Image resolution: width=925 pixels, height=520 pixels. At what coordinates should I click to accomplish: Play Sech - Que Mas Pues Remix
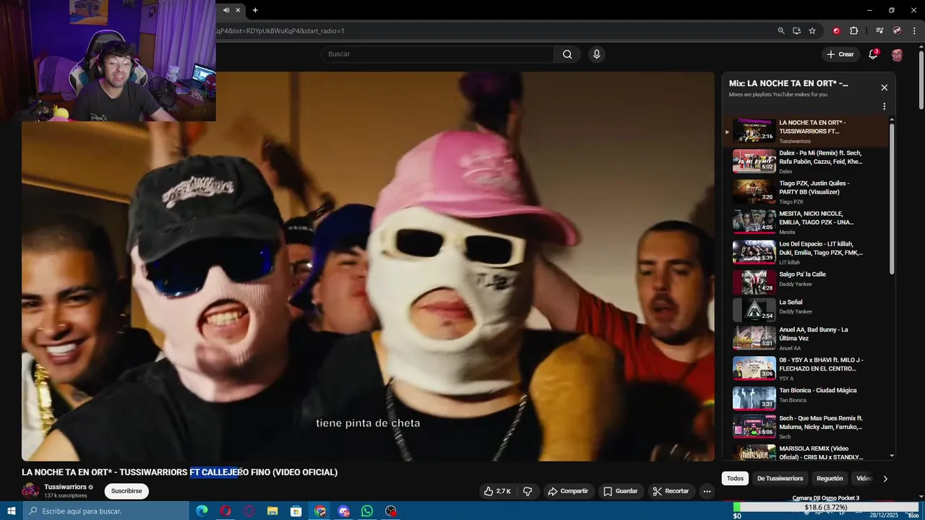click(x=806, y=426)
